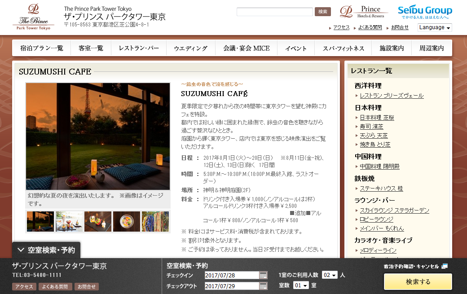Click the チェックイン date field
Screen dimensions: 467x294
(x=232, y=275)
